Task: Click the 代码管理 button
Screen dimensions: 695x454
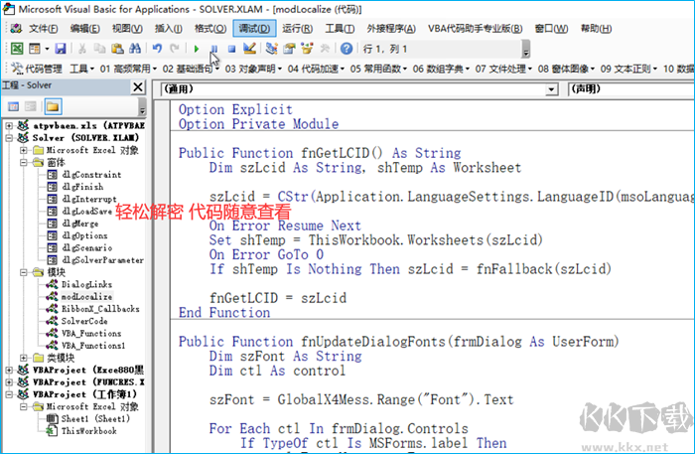Action: point(37,69)
